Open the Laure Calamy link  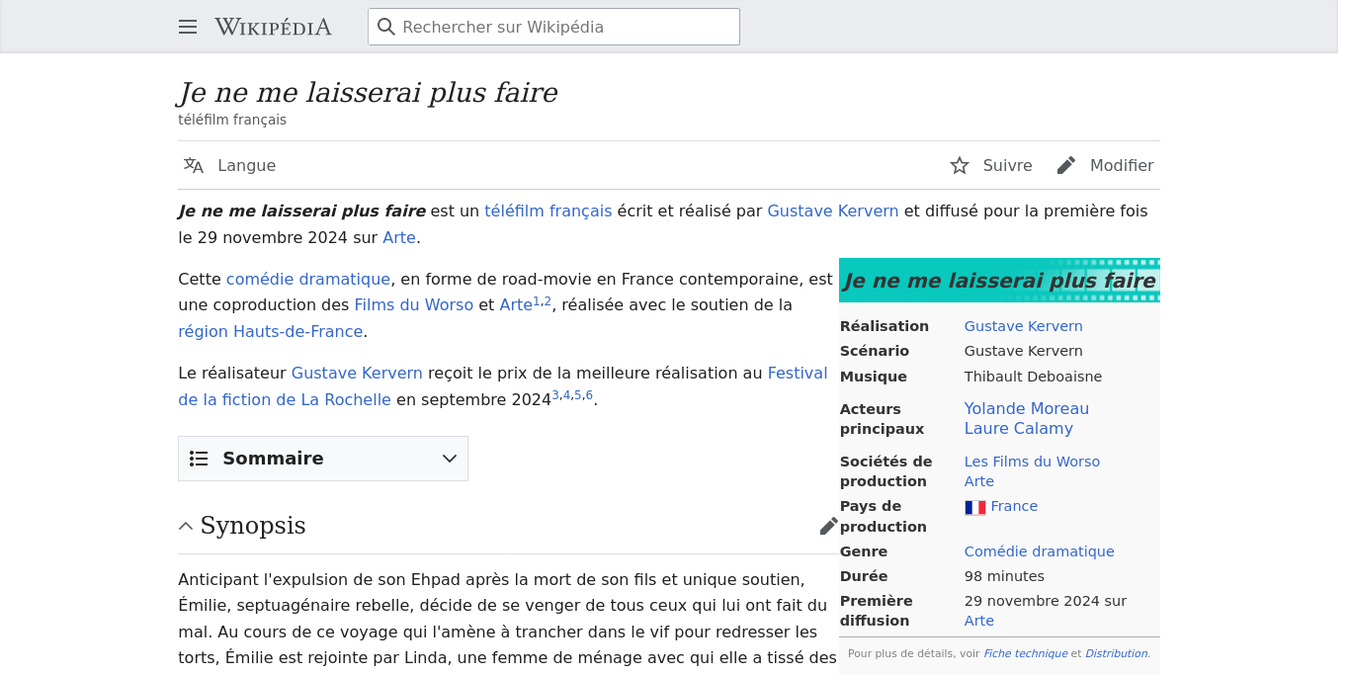(1019, 428)
